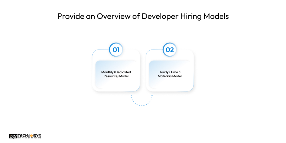
Task: Select the Monthly (Dedicated Resource) Model card
Action: click(116, 70)
